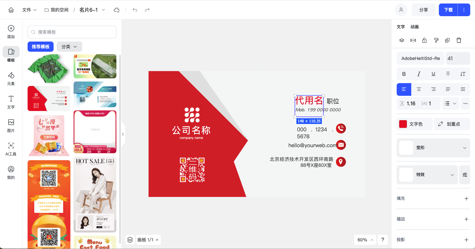Open the 分类 filter dropdown
Screen dimensions: 475x249
69,47
